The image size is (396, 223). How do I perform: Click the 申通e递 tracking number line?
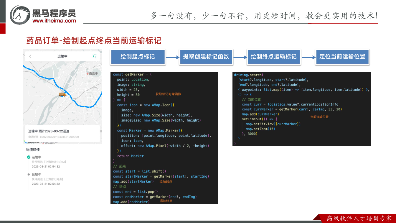(x=54, y=137)
